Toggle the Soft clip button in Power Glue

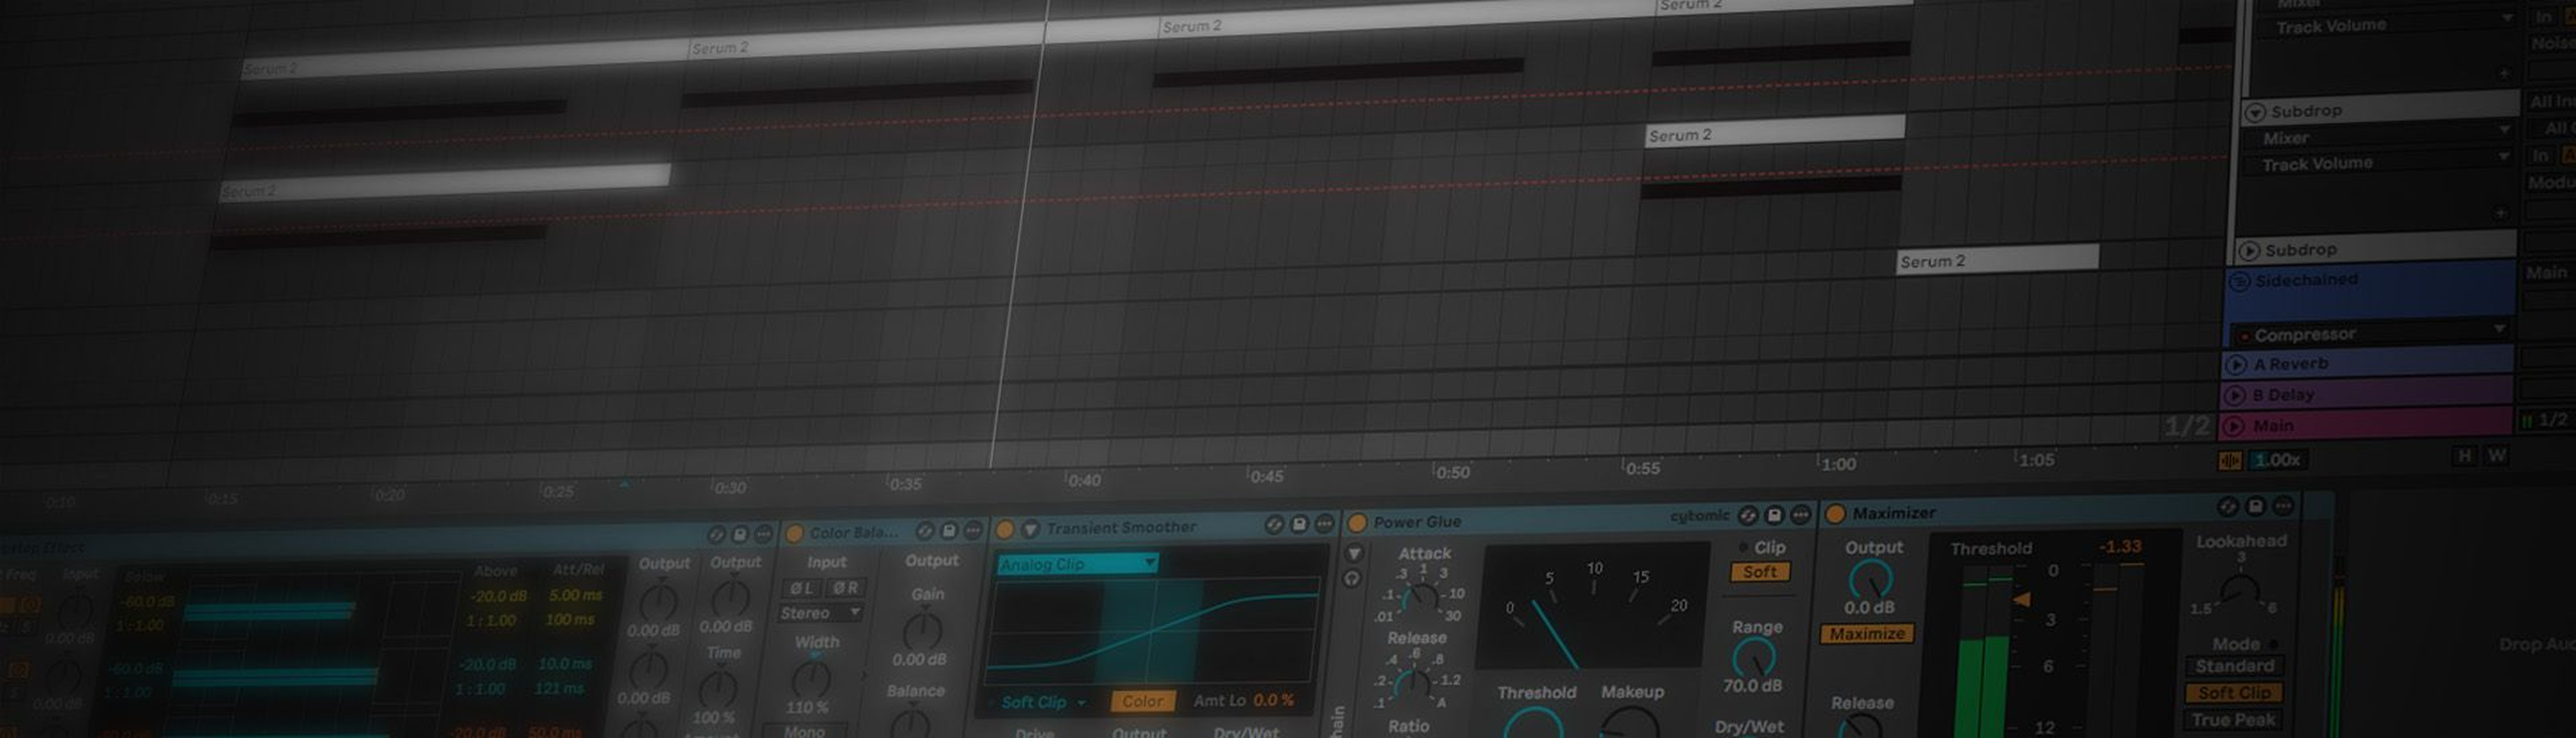[x=1760, y=572]
